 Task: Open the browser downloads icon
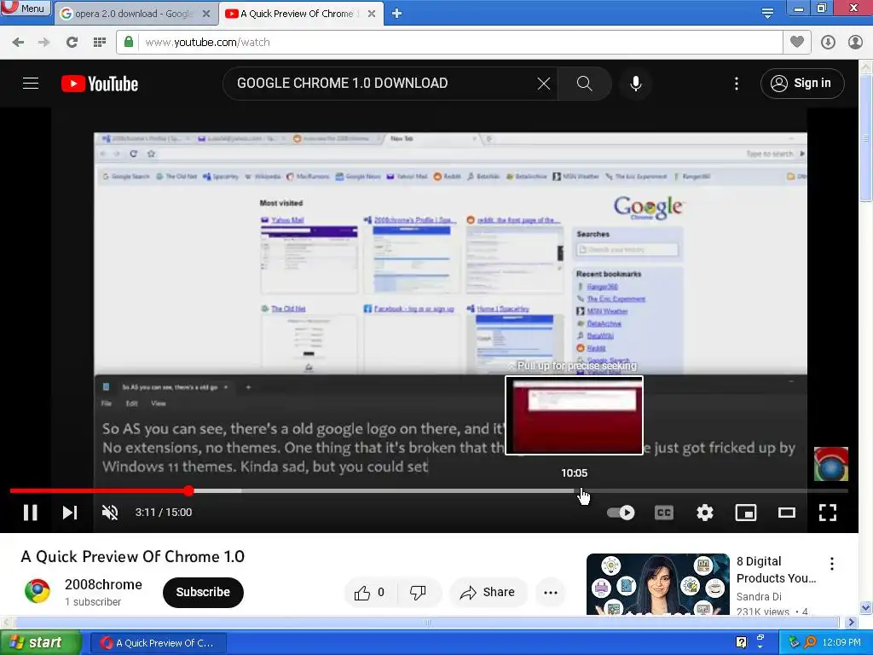coord(828,43)
